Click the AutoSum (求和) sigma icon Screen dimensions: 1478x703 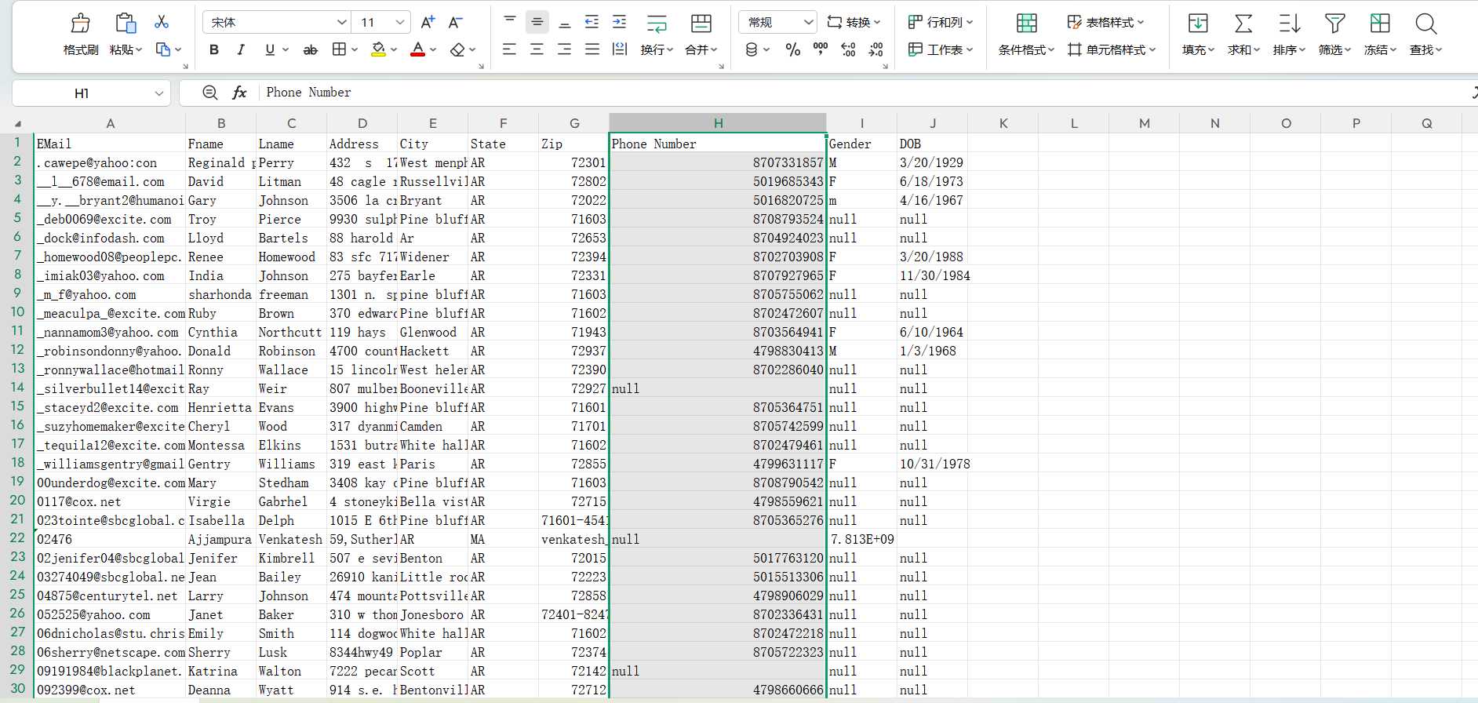point(1243,24)
